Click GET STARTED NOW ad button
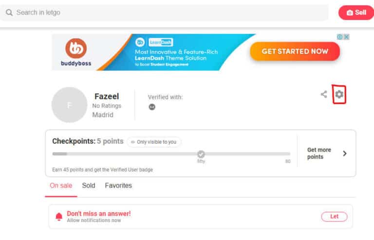The width and height of the screenshot is (374, 240). click(295, 51)
